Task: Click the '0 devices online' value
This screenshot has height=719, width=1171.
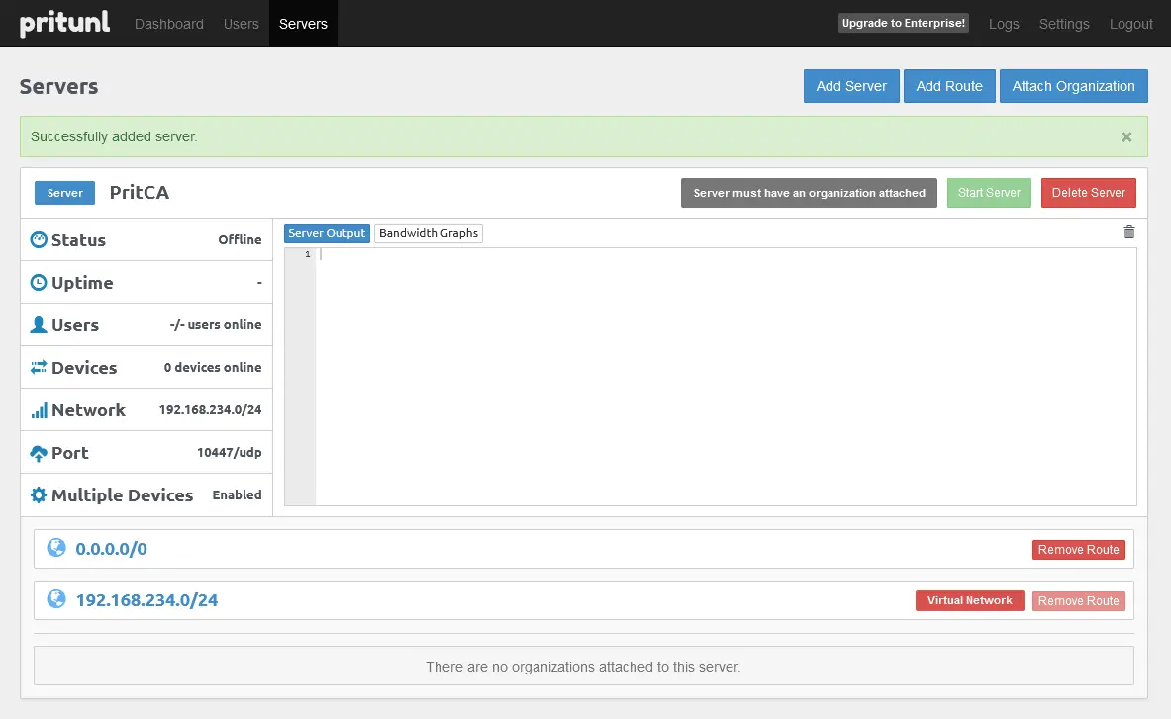Action: (x=213, y=367)
